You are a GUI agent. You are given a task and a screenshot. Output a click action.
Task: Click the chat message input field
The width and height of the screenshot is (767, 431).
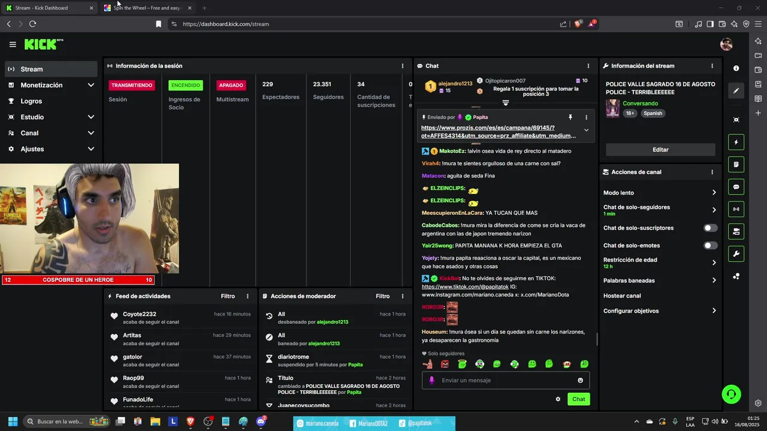point(506,380)
